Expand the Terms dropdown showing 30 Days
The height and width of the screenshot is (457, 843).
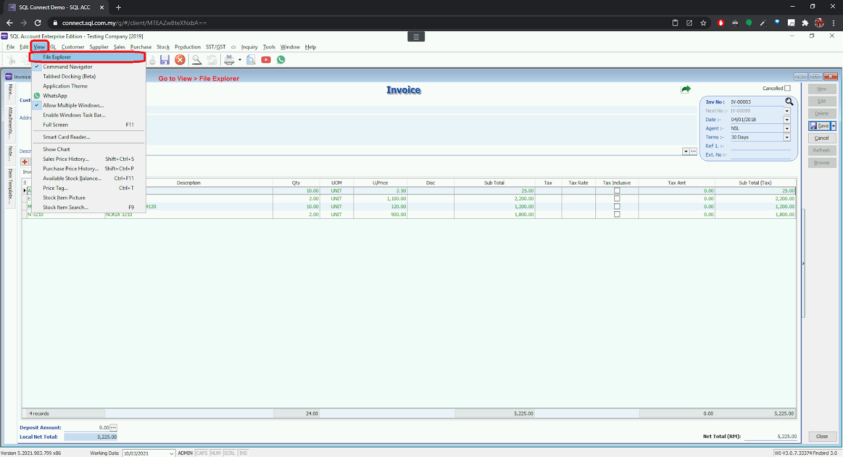(x=787, y=138)
